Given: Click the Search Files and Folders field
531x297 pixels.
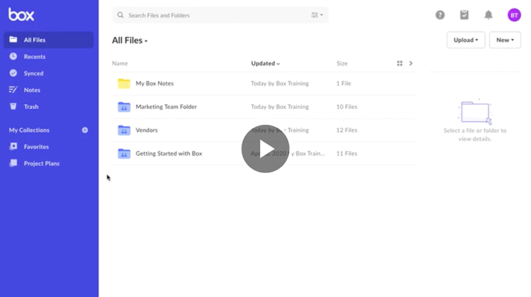Looking at the screenshot, I should (213, 15).
